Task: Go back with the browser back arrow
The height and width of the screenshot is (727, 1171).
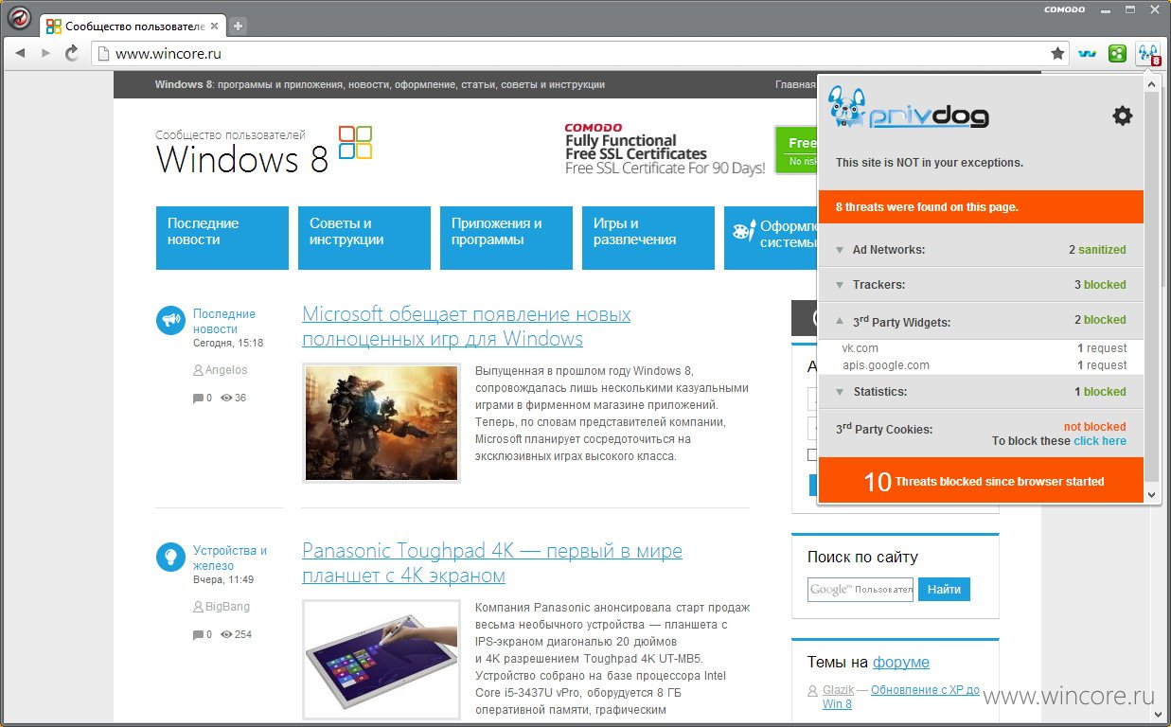Action: (20, 54)
